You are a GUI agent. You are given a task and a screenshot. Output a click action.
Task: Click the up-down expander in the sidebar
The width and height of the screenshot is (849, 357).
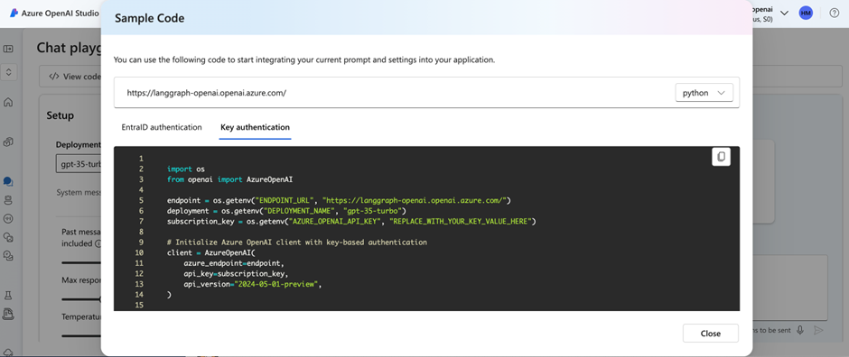coord(8,71)
